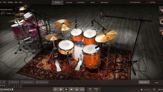Viewport: 163px width, 92px height.
Task: Select the top percussion thumbnail on the right edge
Action: (161, 11)
